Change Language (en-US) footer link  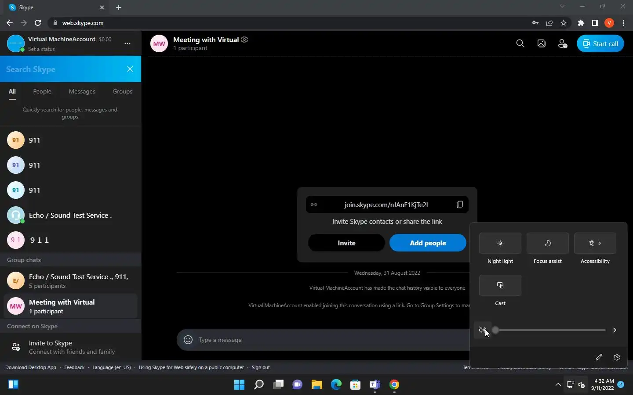coord(112,367)
